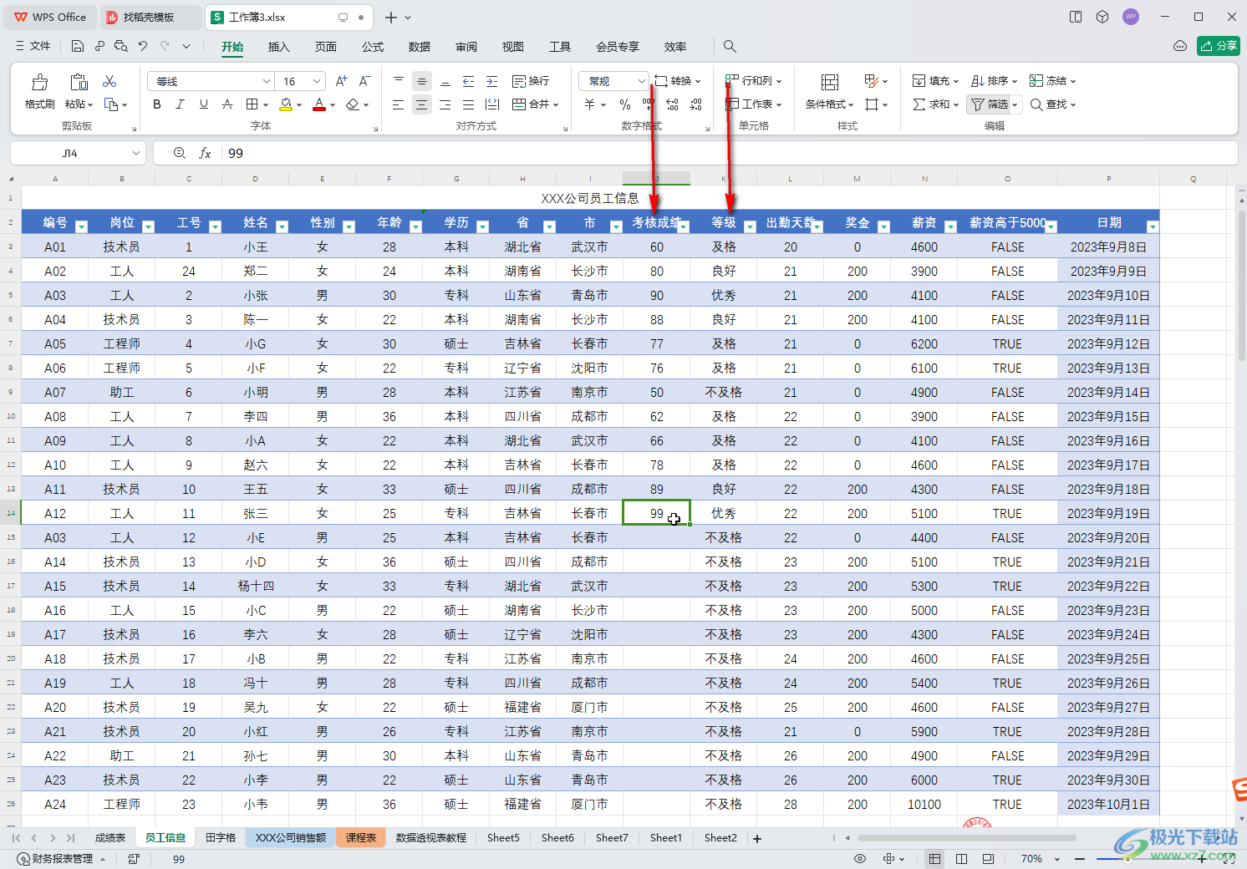This screenshot has width=1247, height=869.
Task: Open the 视图 ribbon tab
Action: (x=513, y=47)
